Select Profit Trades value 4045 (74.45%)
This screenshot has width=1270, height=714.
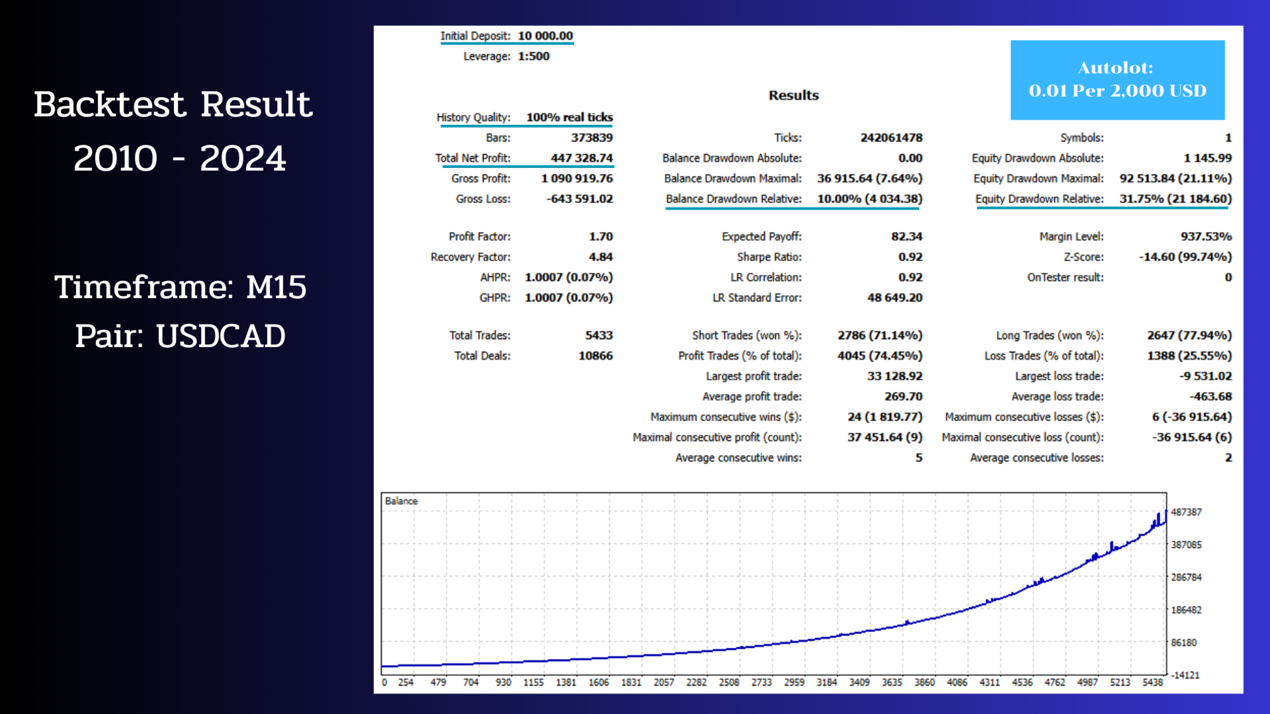coord(880,356)
